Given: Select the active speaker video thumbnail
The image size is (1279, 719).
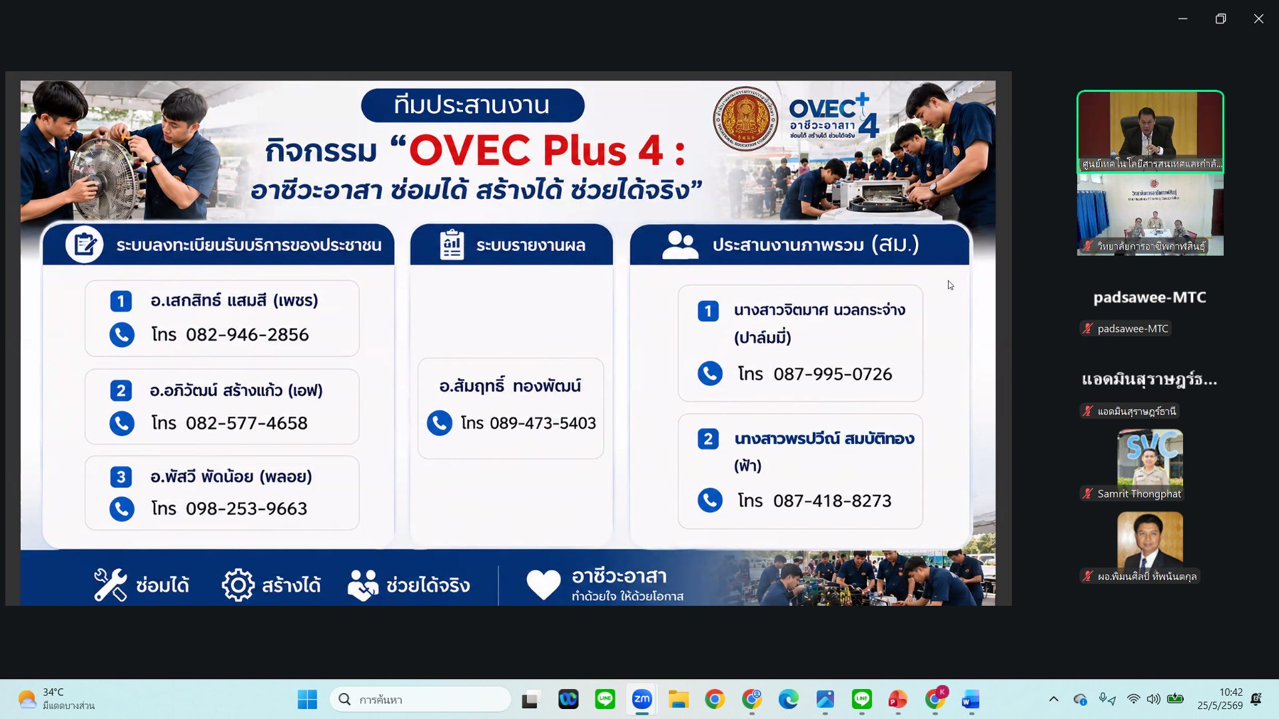Looking at the screenshot, I should (x=1150, y=132).
